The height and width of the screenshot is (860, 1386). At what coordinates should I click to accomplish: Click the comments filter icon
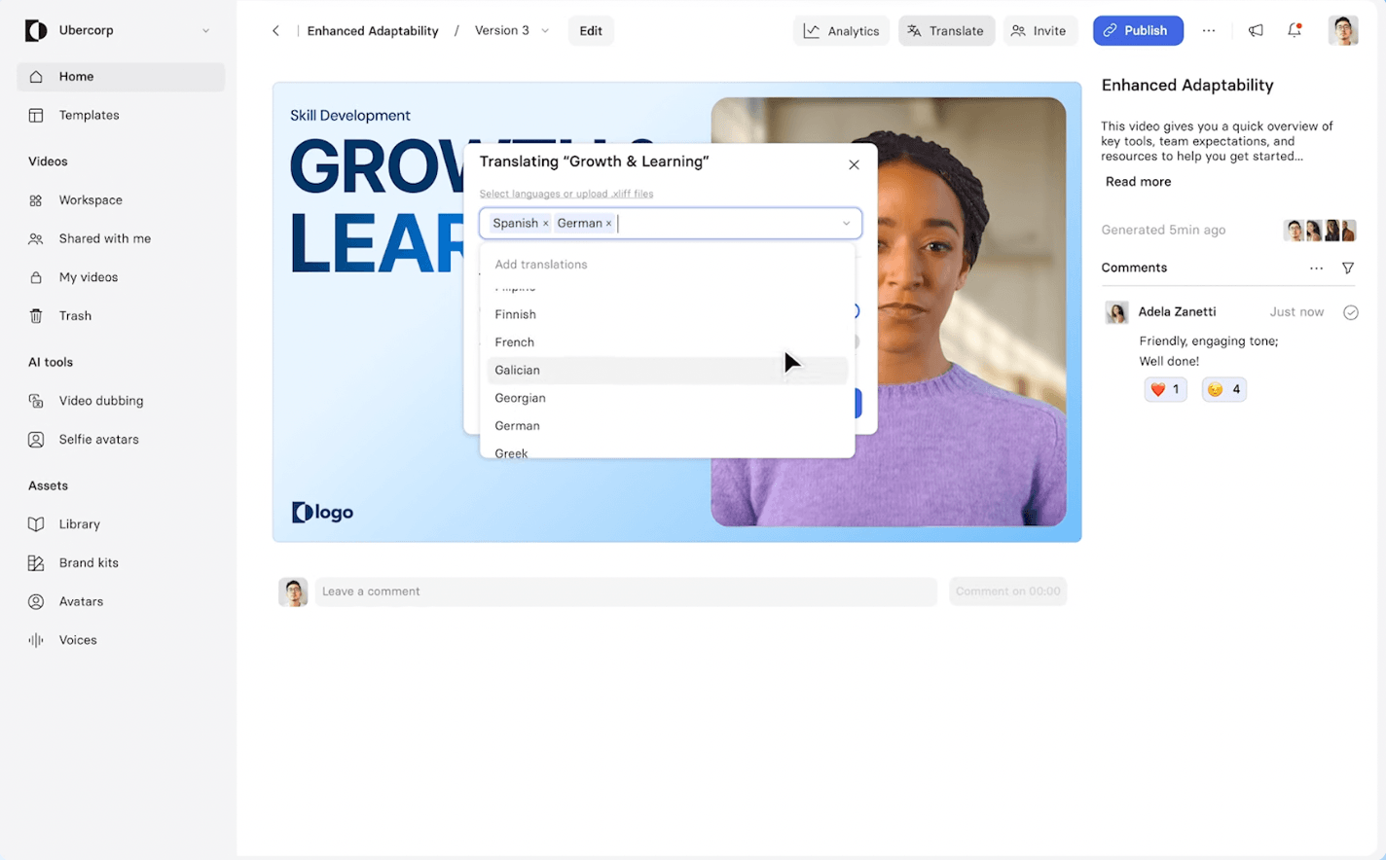tap(1347, 269)
